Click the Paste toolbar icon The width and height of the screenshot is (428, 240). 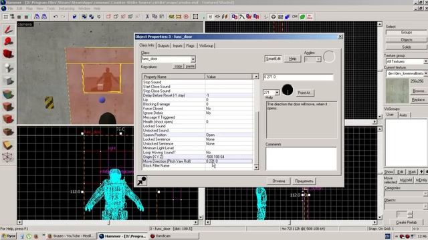pyautogui.click(x=162, y=17)
